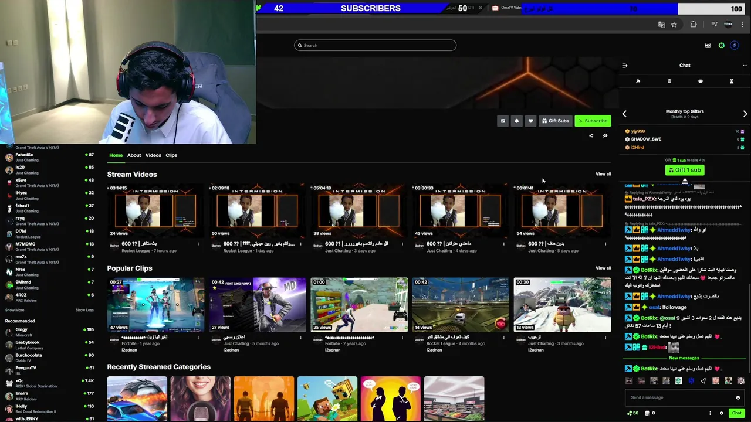Expand sidebar list with Show More
751x422 pixels.
[x=15, y=310]
